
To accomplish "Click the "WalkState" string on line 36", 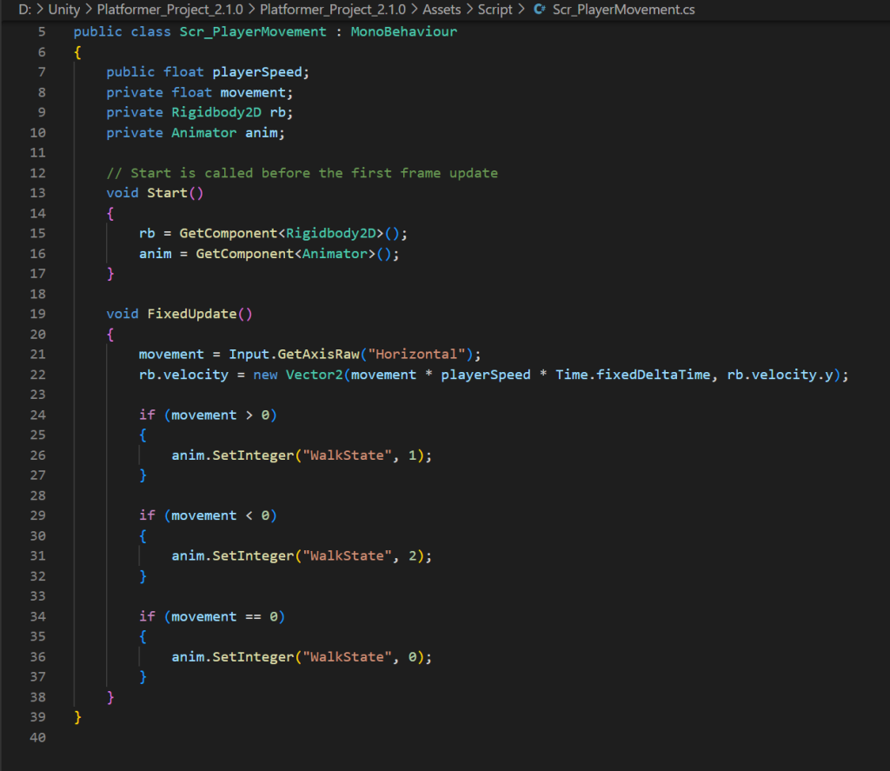I will 342,657.
